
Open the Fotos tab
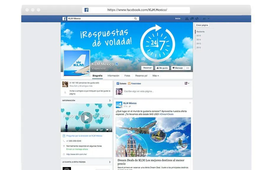click(127, 76)
